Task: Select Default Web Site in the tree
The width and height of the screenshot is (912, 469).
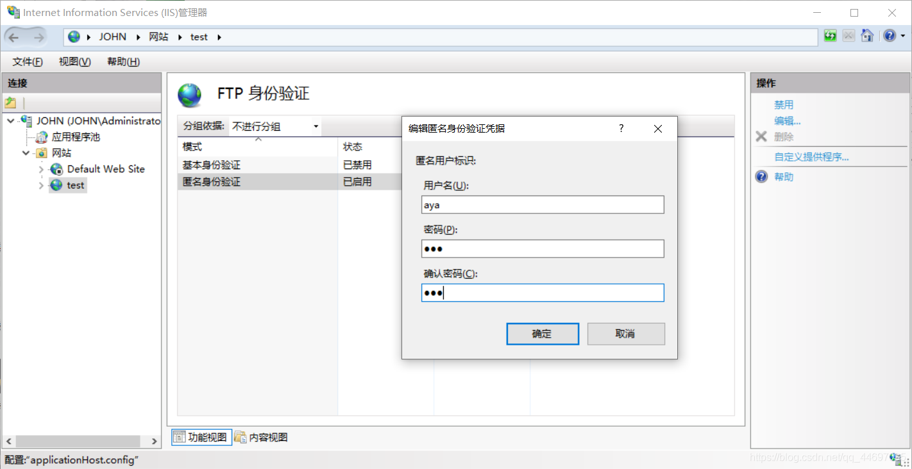Action: tap(106, 169)
